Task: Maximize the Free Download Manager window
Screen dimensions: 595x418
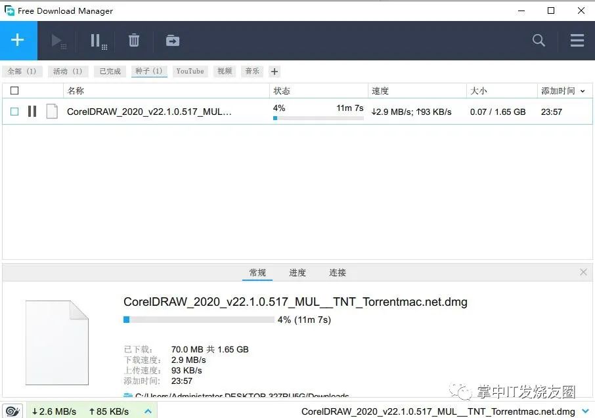Action: pos(551,10)
